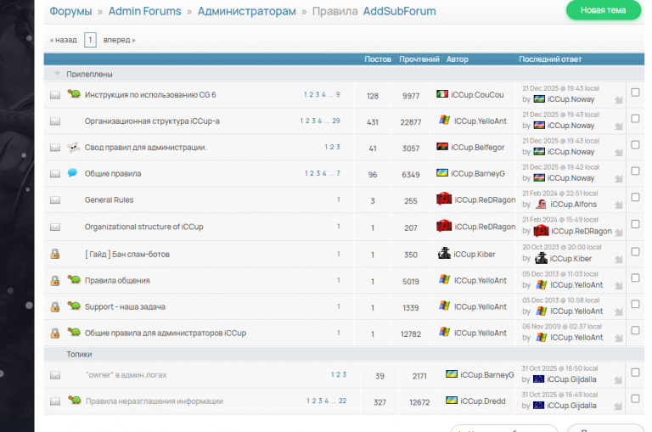The height and width of the screenshot is (432, 652).
Task: Open topic Правила неразглашения информации
Action: tap(155, 401)
